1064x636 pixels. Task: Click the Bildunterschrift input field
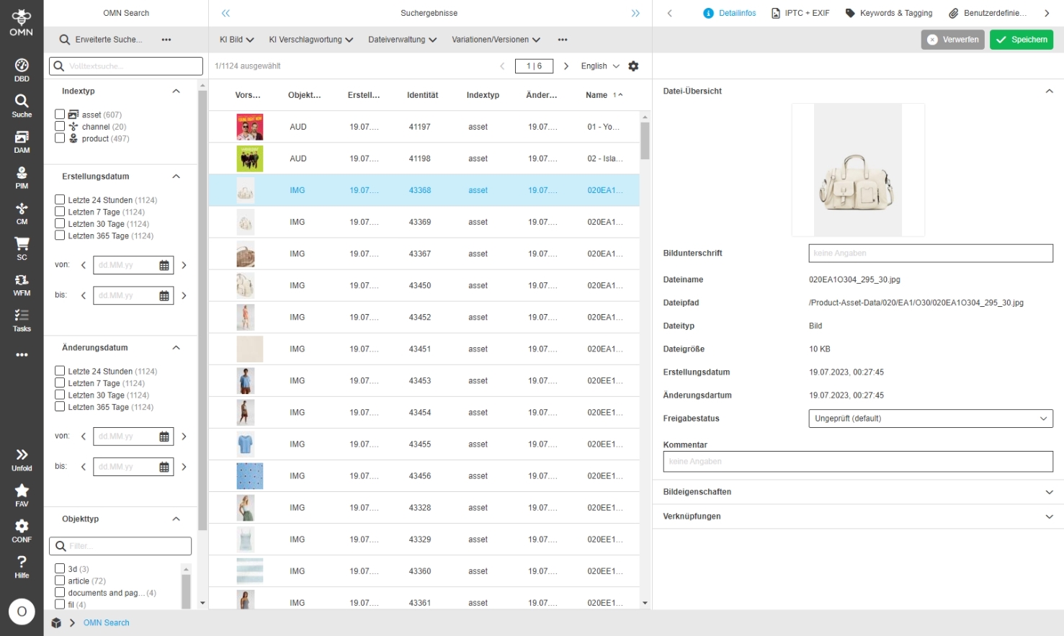click(930, 254)
